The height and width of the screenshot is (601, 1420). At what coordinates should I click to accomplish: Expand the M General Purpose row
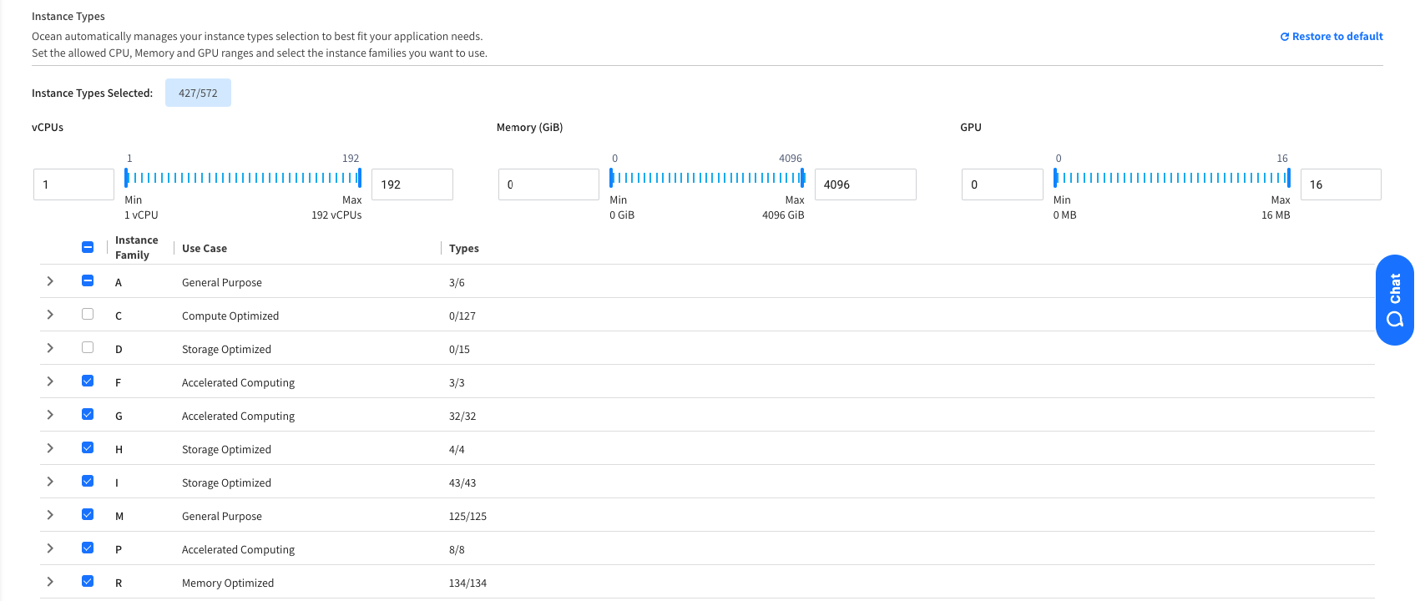coord(50,515)
